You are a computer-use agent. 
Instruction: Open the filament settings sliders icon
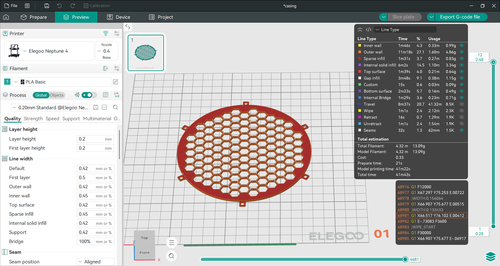[x=117, y=68]
